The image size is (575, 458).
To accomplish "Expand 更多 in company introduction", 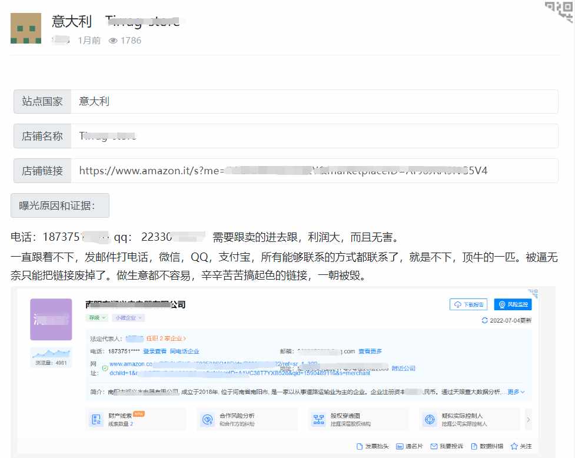I will click(x=516, y=392).
